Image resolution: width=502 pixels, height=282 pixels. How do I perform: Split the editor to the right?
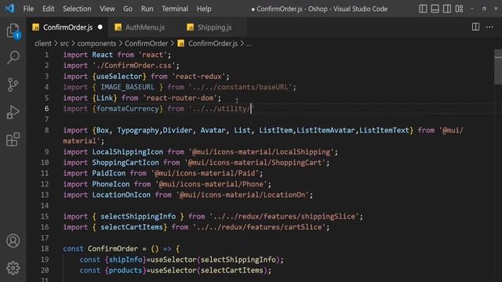475,27
